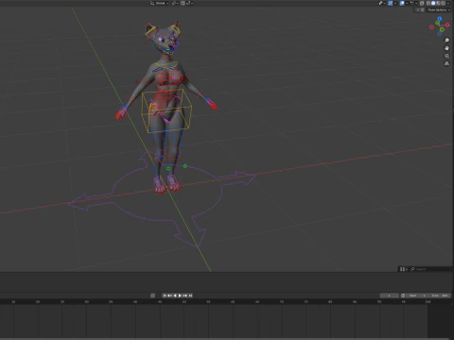
Task: Toggle snapping magnet in viewport header
Action: point(183,3)
